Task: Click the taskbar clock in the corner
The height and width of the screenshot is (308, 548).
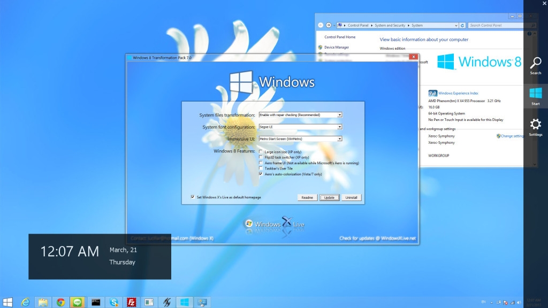Action: (534, 303)
